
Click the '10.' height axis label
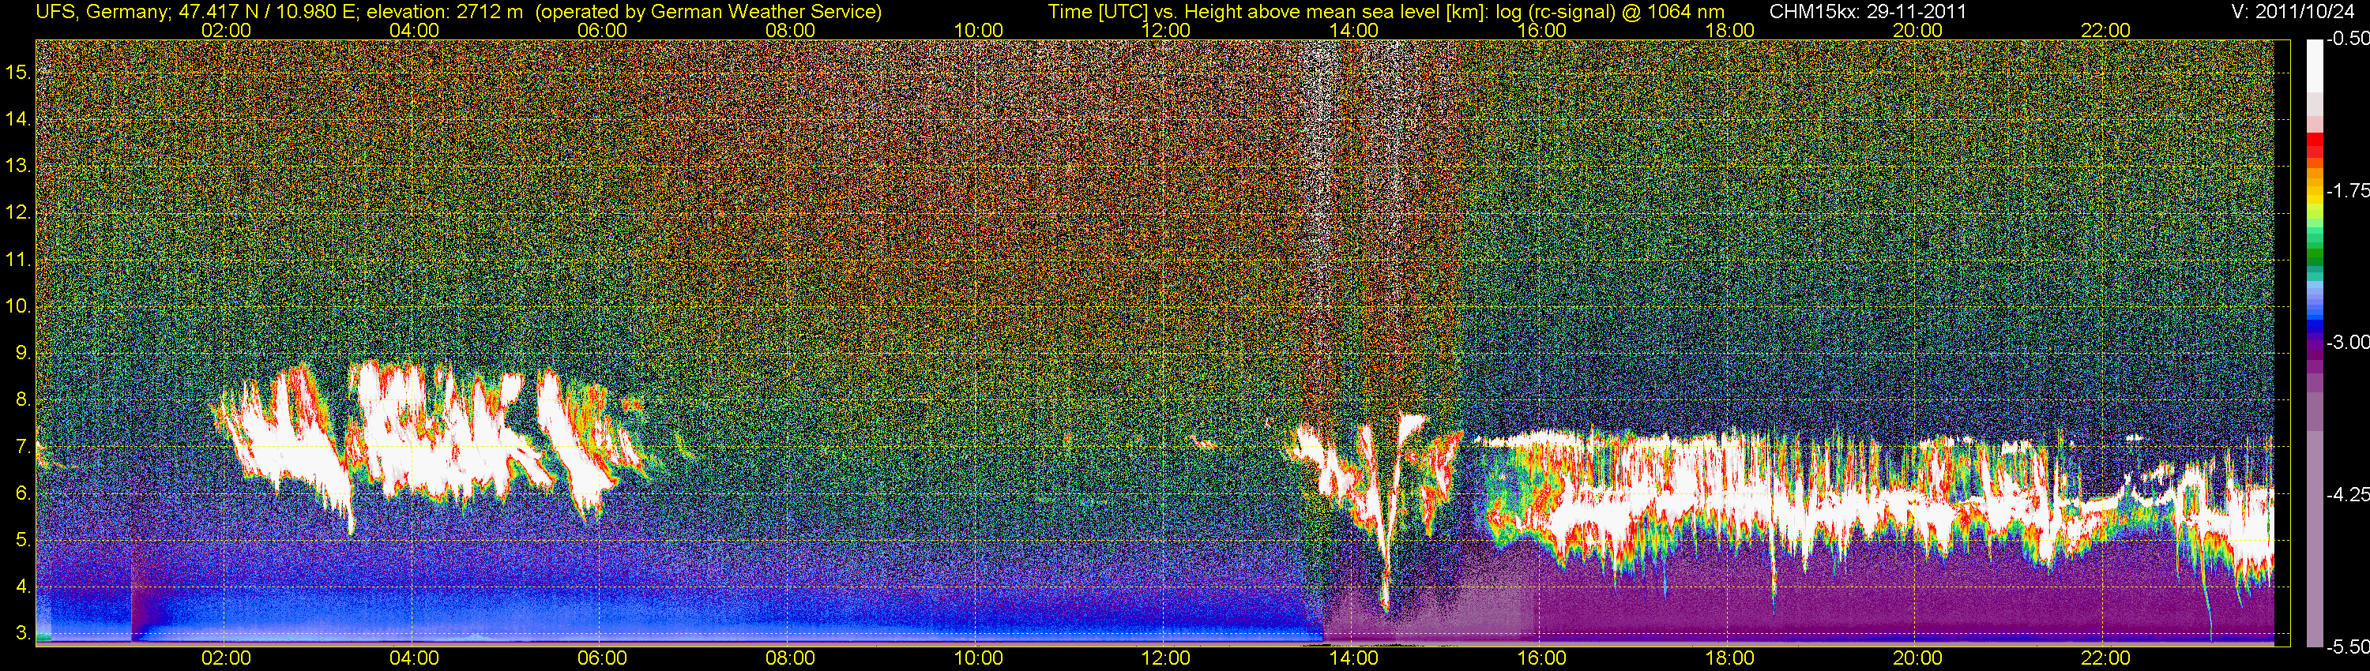[x=18, y=306]
